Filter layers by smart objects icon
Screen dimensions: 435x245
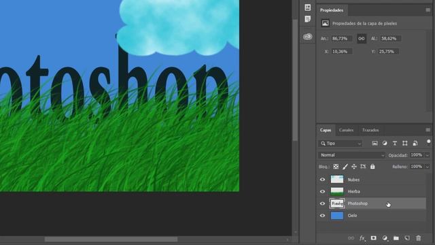point(415,144)
